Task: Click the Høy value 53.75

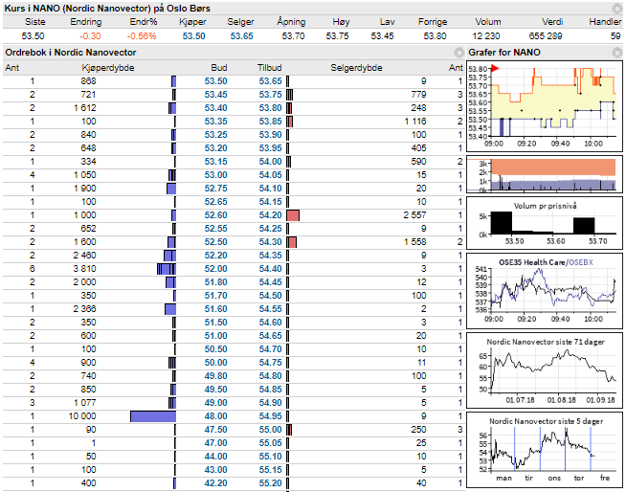Action: [337, 36]
